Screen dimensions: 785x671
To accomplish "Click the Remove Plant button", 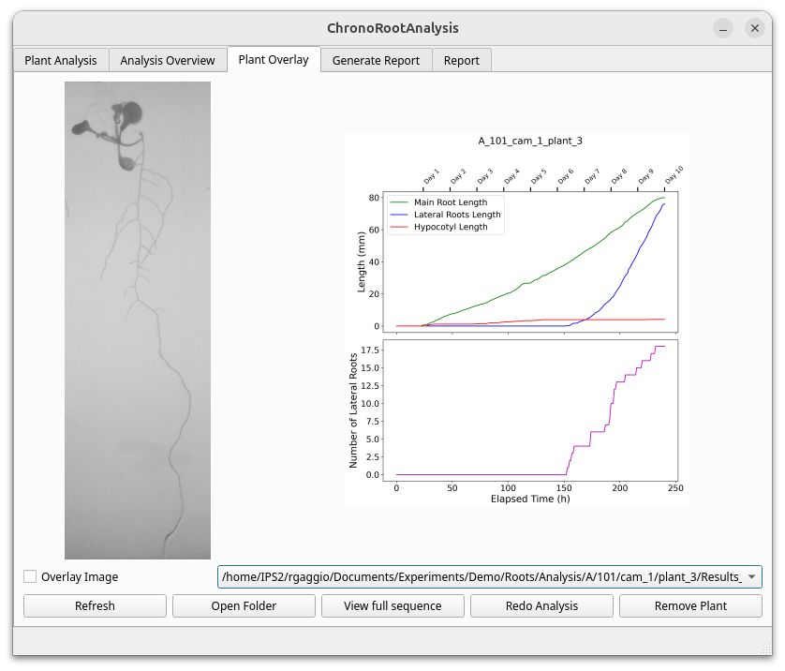I will 690,605.
